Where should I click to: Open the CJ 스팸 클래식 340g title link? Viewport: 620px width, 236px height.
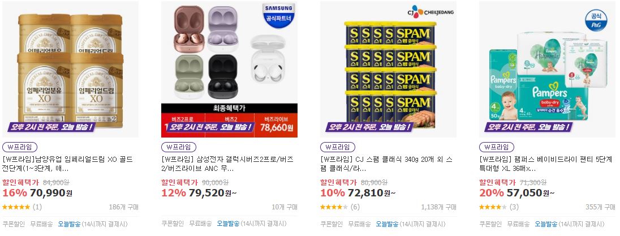pyautogui.click(x=386, y=164)
